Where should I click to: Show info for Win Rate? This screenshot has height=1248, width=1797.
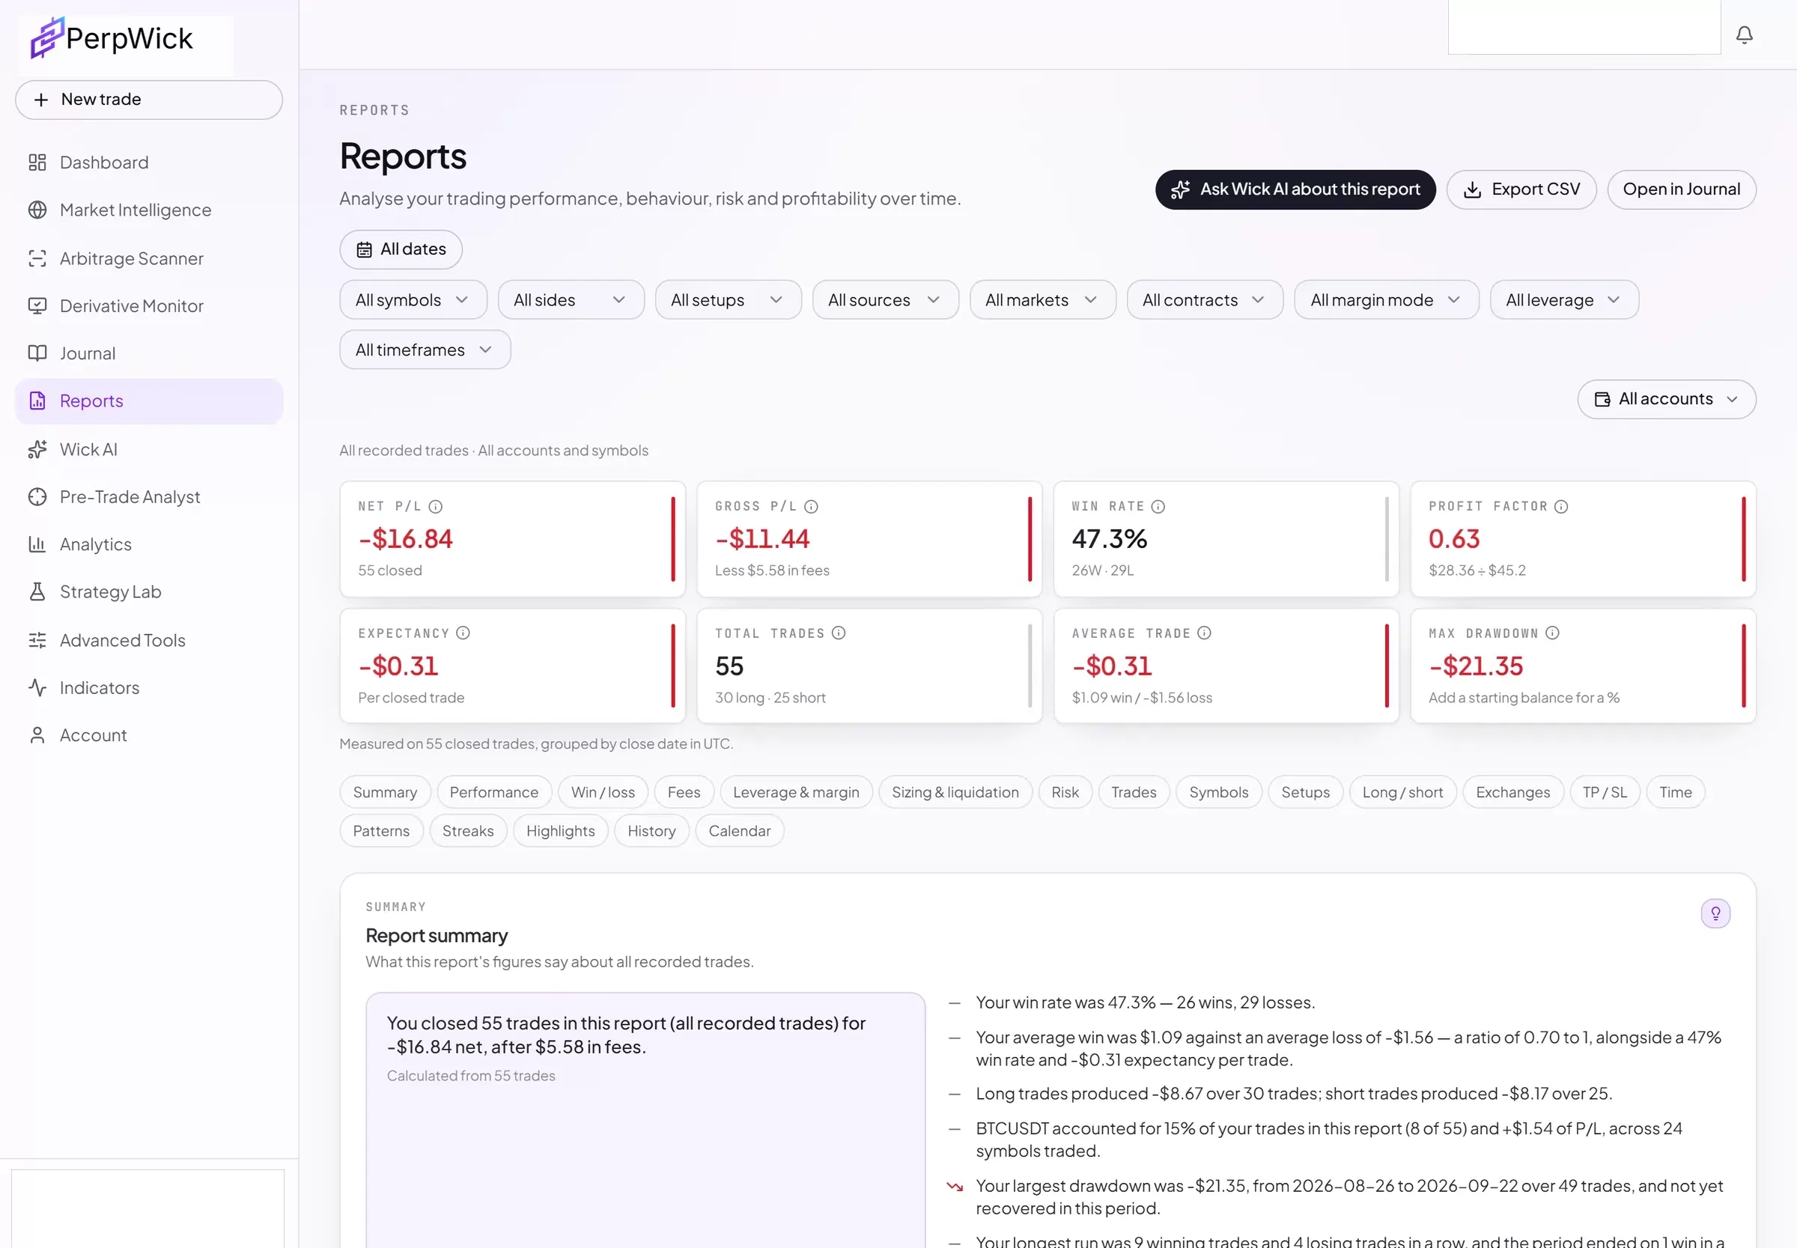[1158, 507]
